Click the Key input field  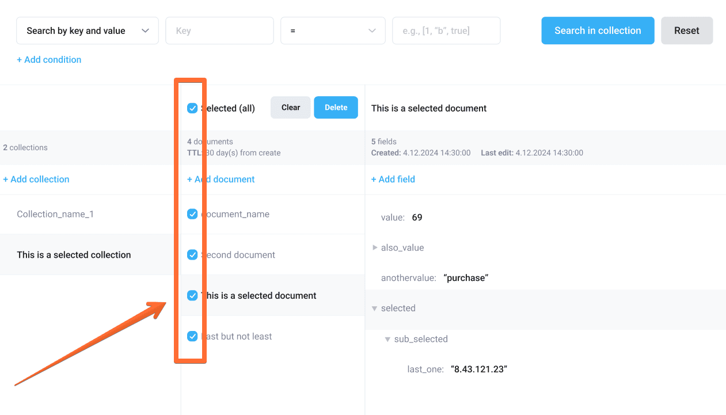click(219, 31)
